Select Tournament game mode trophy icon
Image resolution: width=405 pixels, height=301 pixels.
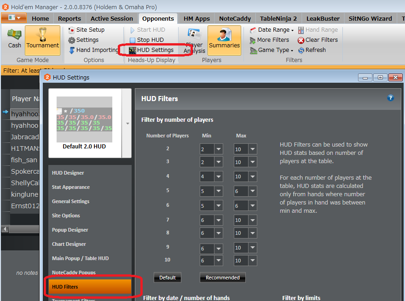(43, 40)
